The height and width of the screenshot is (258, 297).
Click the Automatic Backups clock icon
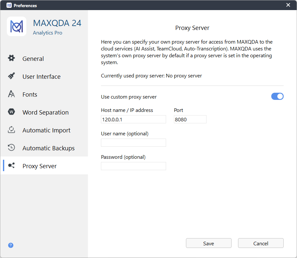pos(11,147)
